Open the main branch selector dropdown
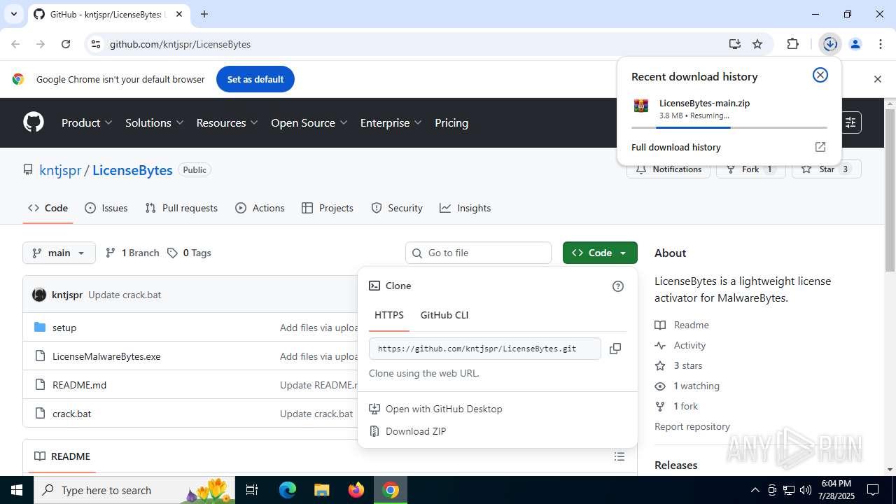The height and width of the screenshot is (504, 896). (59, 253)
